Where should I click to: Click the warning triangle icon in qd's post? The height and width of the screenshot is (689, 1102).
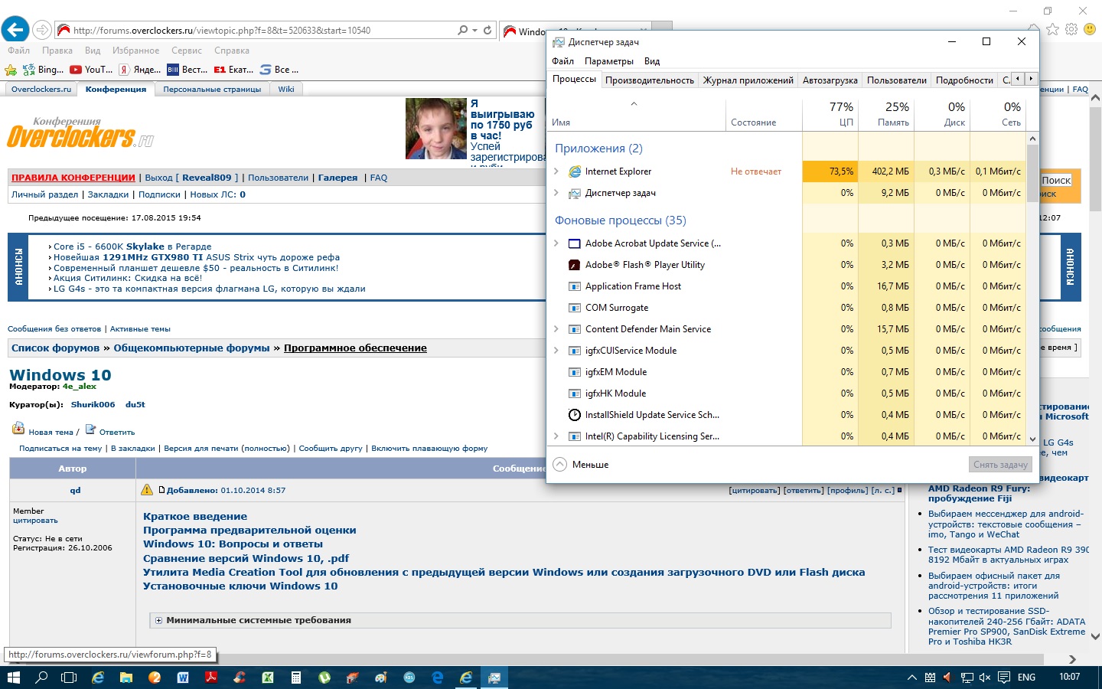click(147, 490)
